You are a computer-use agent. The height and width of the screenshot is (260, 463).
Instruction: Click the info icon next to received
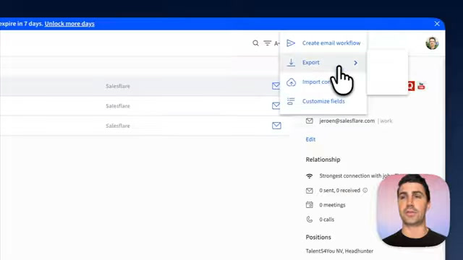click(365, 191)
